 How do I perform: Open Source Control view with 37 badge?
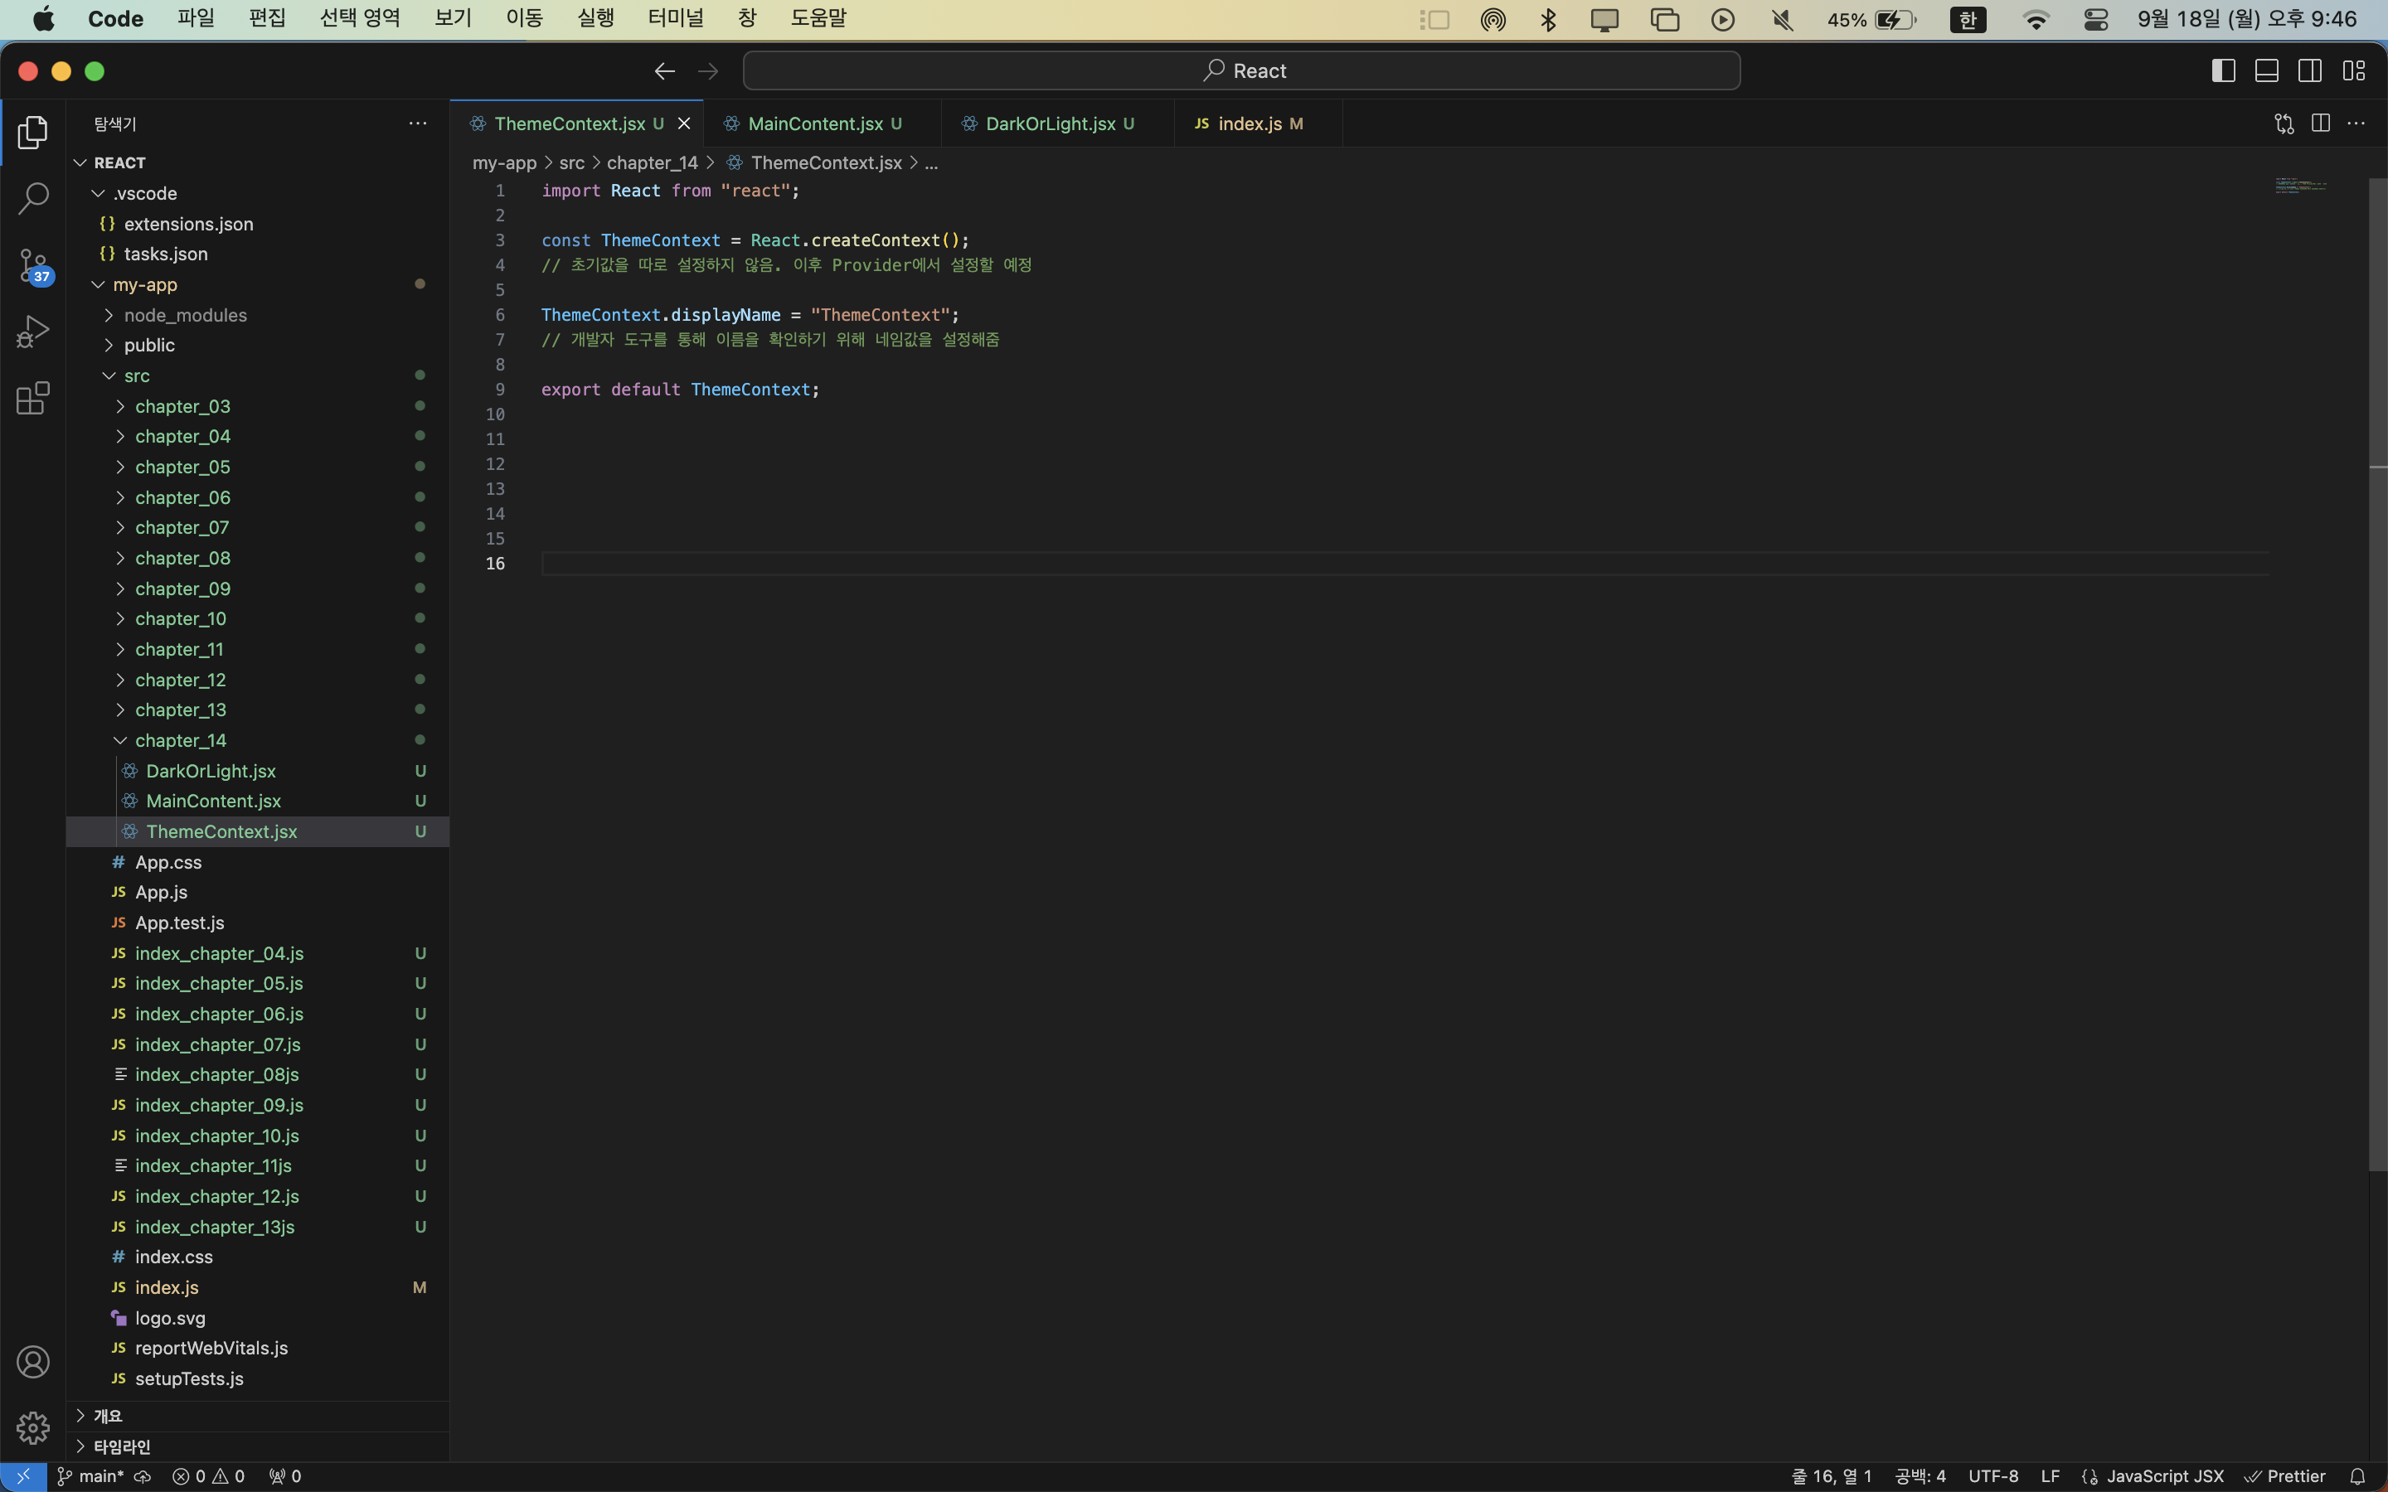coord(32,264)
